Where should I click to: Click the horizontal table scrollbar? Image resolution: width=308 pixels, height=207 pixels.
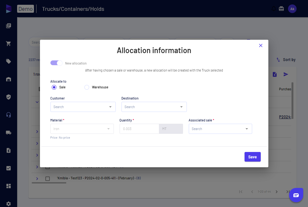[x=49, y=183]
